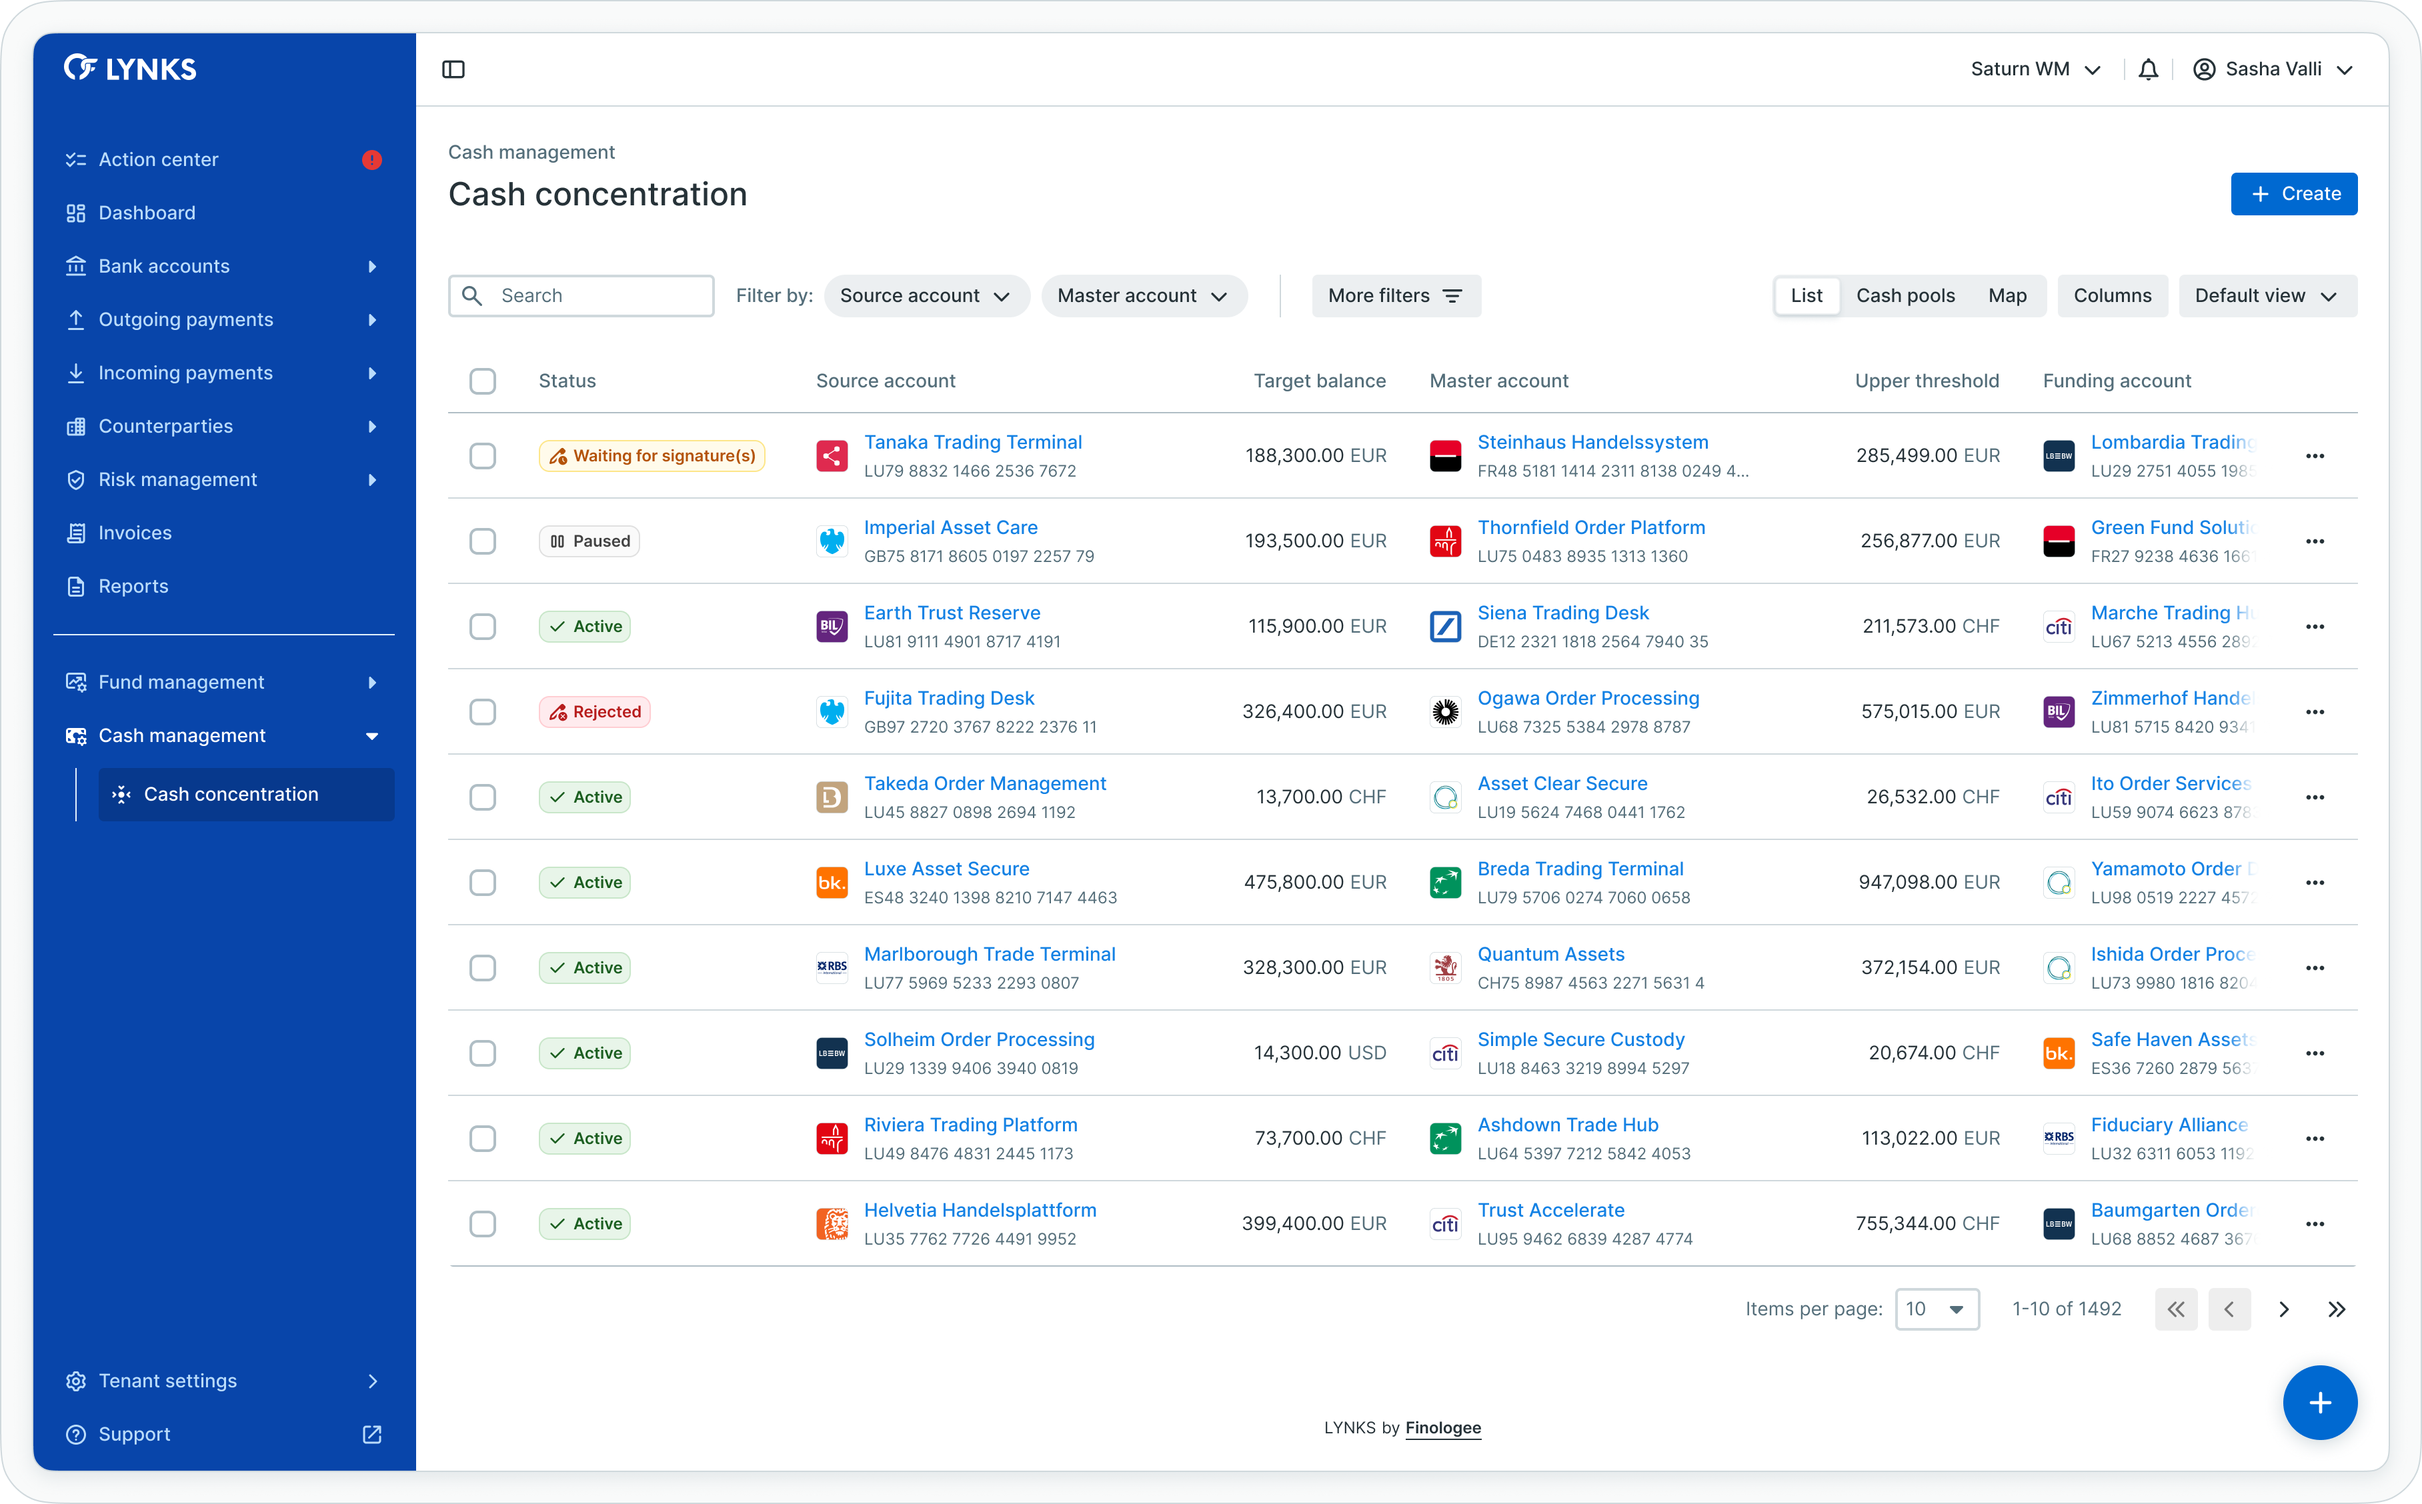Go to next page arrow
The height and width of the screenshot is (1504, 2422).
tap(2284, 1309)
